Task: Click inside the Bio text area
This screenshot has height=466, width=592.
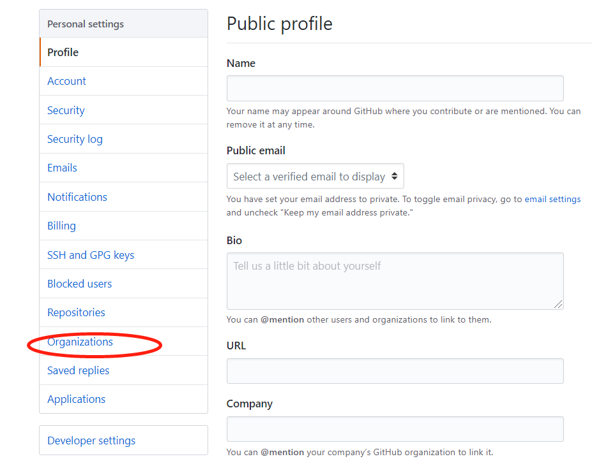Action: click(395, 280)
